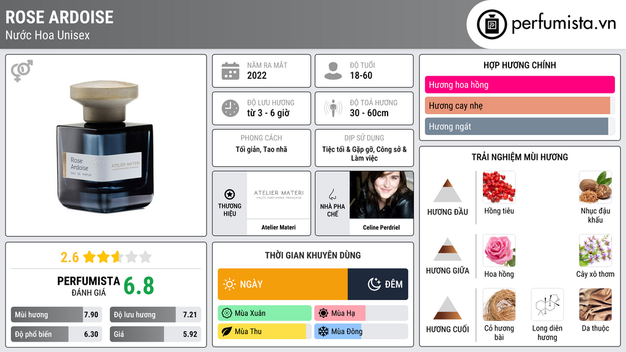Select the Mùa Đông season bar
Viewport: 626px width, 352px height.
pos(361,331)
